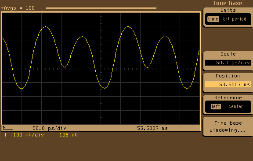253x161 pixels.
Task: Click the 53.5007 ns delay readout below graticule
Action: tap(152, 128)
